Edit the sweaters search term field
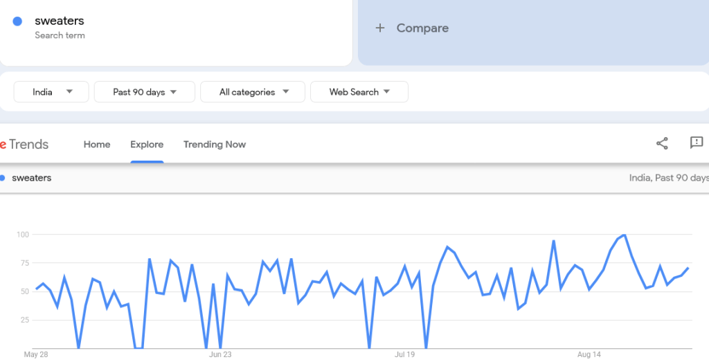Image resolution: width=709 pixels, height=362 pixels. click(60, 21)
